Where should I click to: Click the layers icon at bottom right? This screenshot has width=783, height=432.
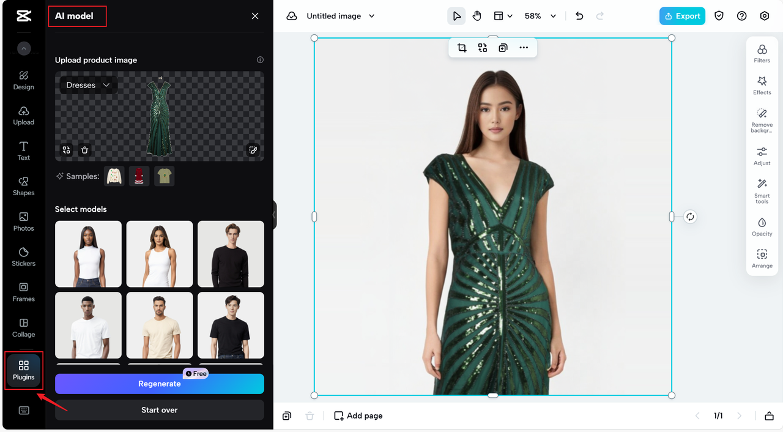[769, 416]
